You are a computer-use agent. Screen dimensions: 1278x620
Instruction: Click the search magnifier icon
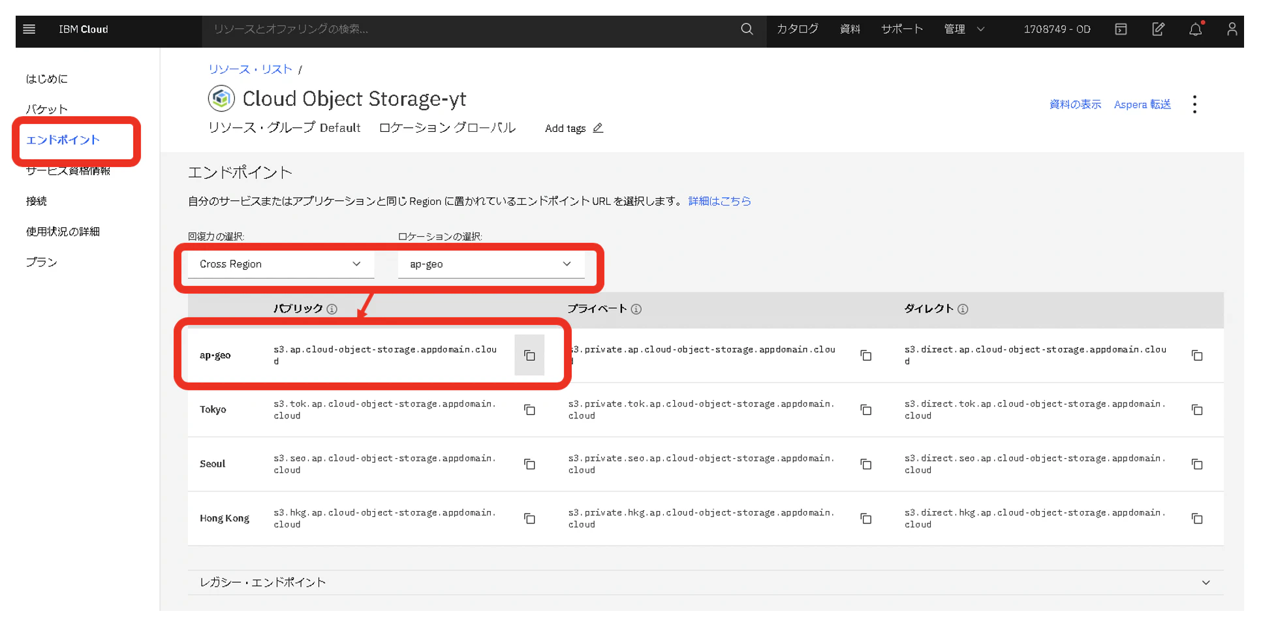(747, 29)
